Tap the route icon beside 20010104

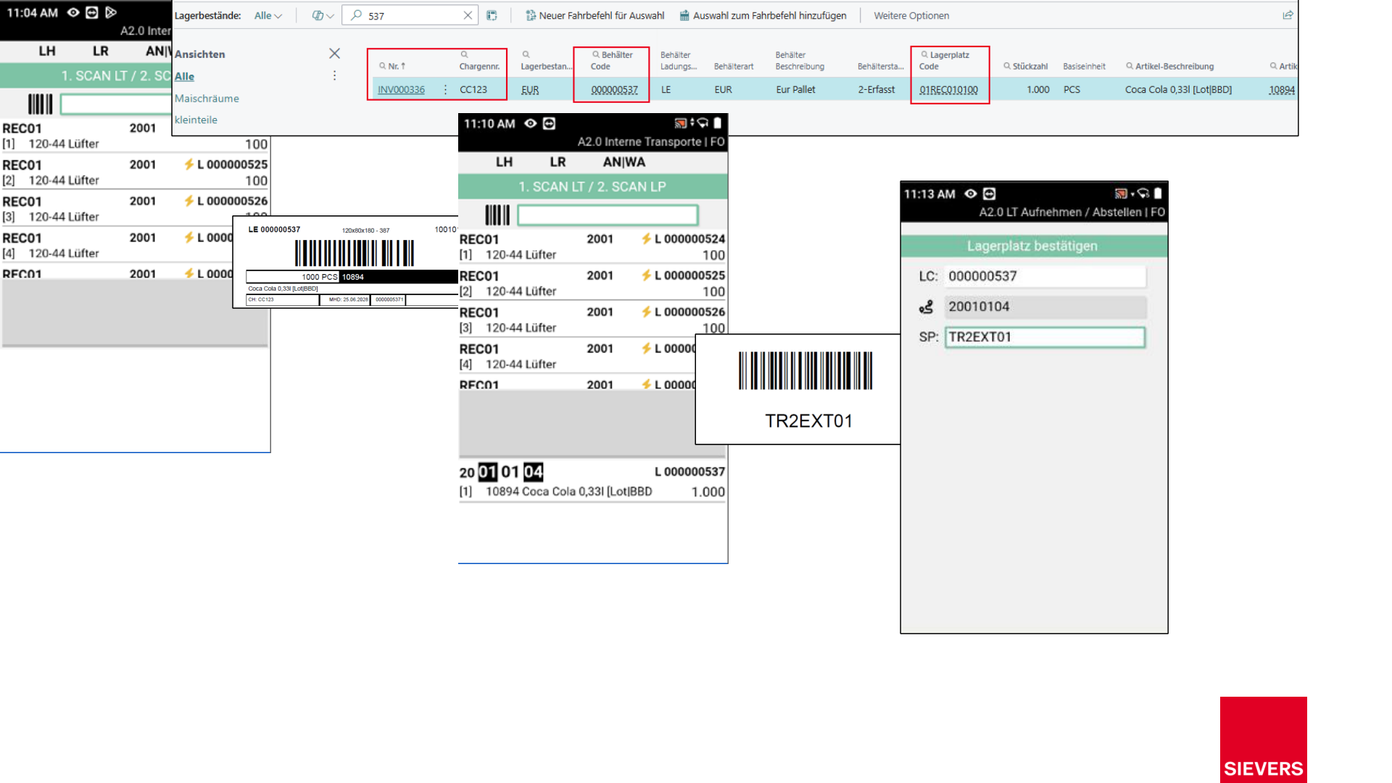[926, 307]
